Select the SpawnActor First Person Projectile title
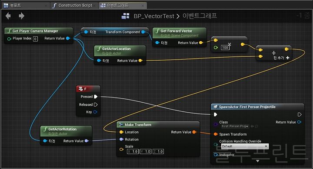This screenshot has width=313, height=169. coord(247,107)
